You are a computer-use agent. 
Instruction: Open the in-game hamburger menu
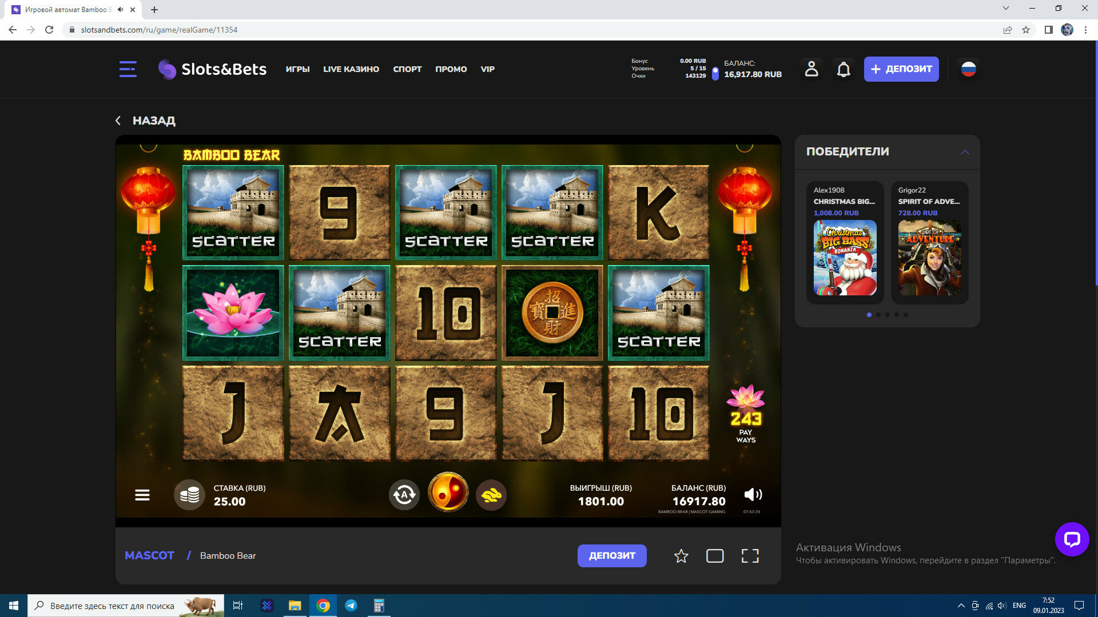pyautogui.click(x=142, y=495)
